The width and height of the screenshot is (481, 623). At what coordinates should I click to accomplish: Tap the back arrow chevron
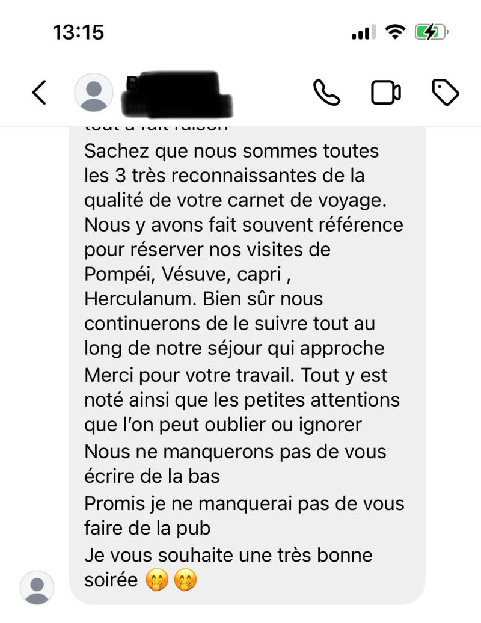39,93
